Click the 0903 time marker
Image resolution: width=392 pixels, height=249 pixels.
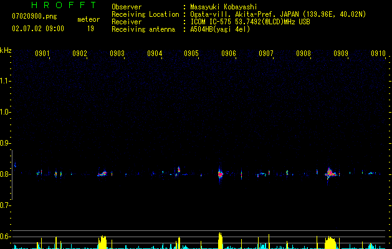(117, 54)
